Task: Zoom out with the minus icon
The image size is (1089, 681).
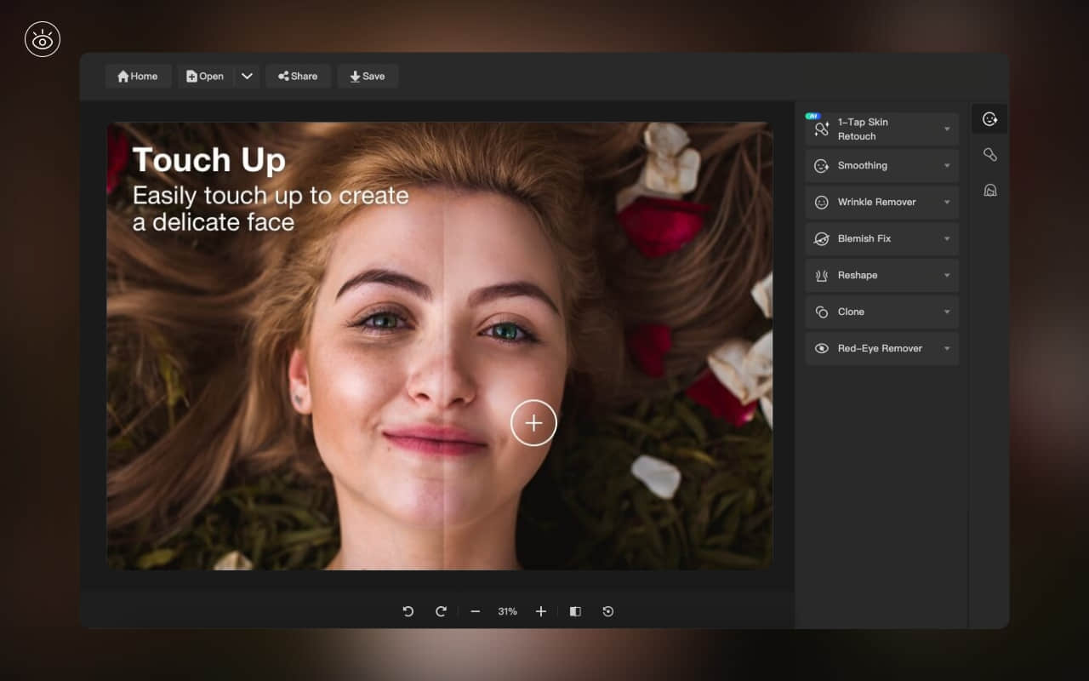Action: [x=476, y=611]
